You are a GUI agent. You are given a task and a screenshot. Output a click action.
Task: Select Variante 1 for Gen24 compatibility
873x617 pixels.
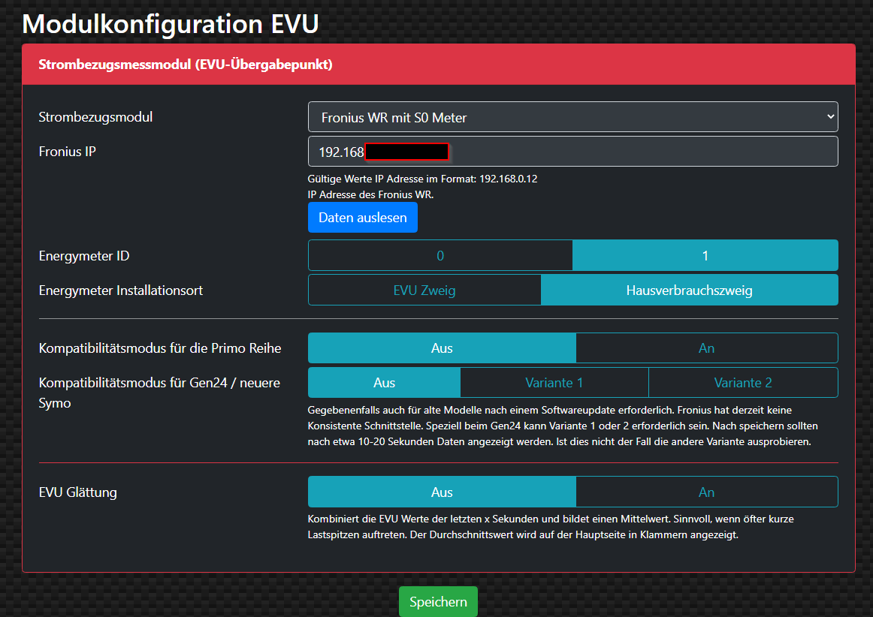tap(554, 383)
